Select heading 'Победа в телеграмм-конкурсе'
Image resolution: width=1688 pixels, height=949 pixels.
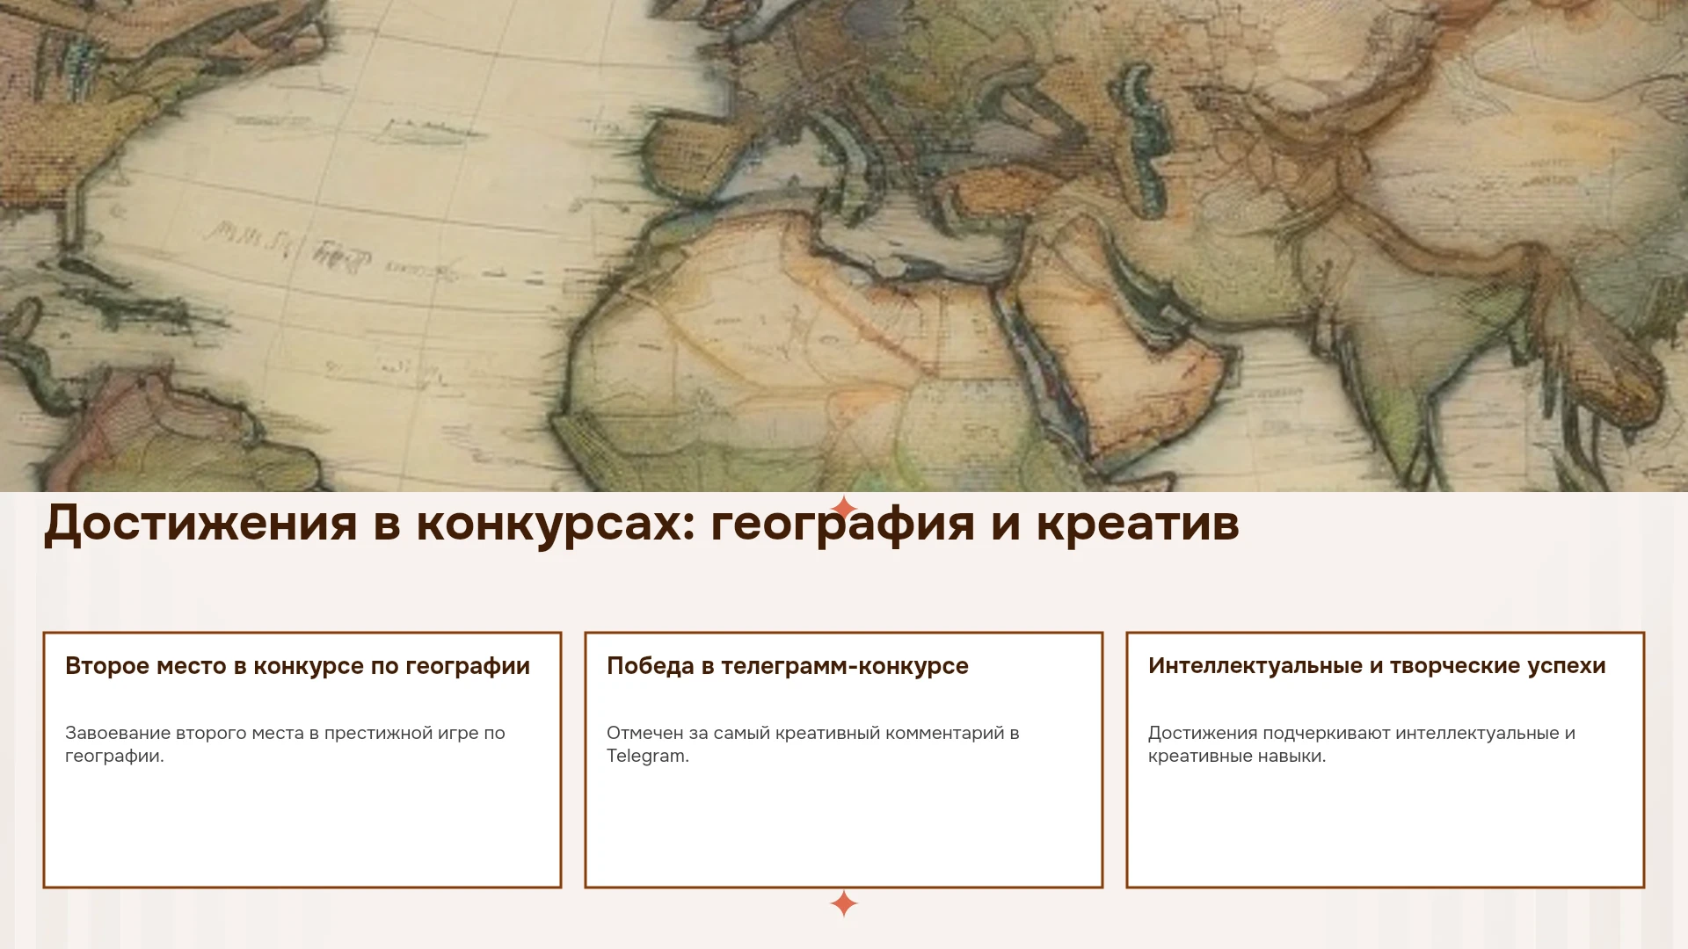[788, 666]
